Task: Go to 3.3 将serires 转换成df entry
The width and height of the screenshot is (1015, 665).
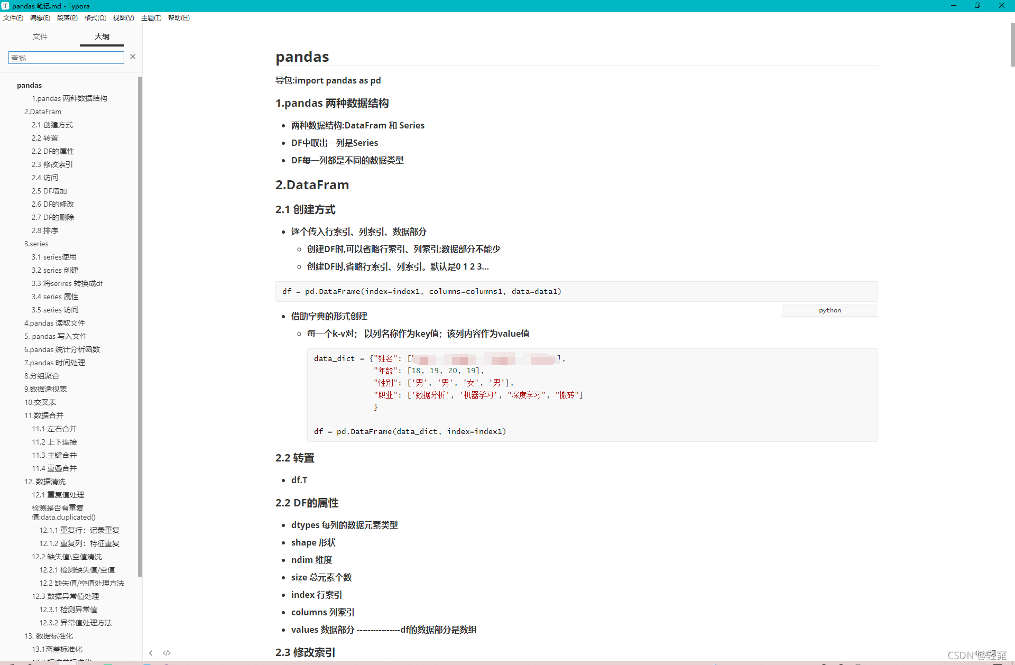Action: click(67, 283)
